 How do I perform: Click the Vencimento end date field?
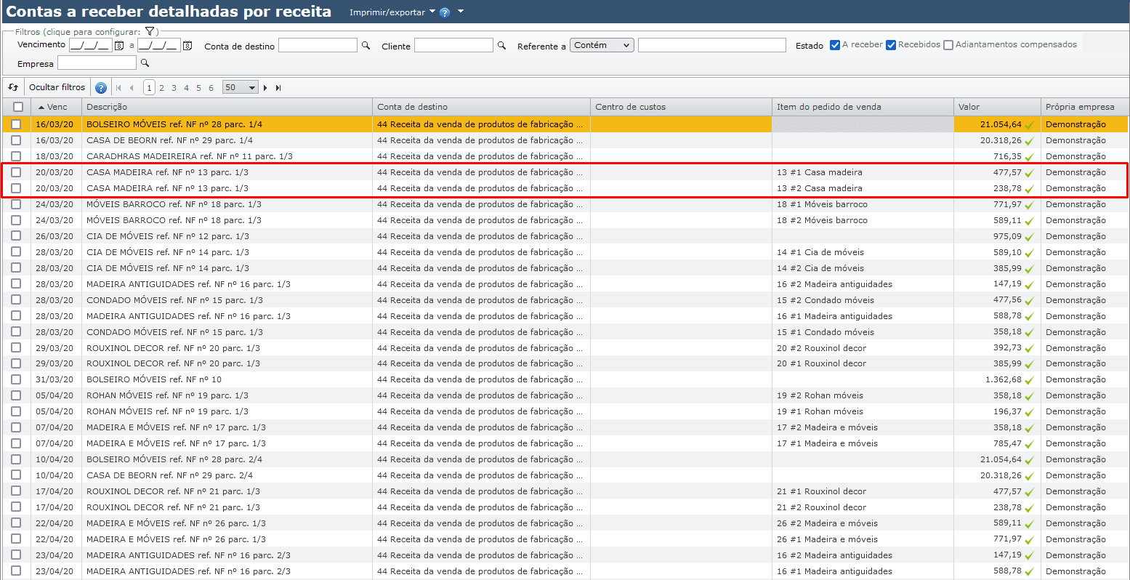point(159,45)
